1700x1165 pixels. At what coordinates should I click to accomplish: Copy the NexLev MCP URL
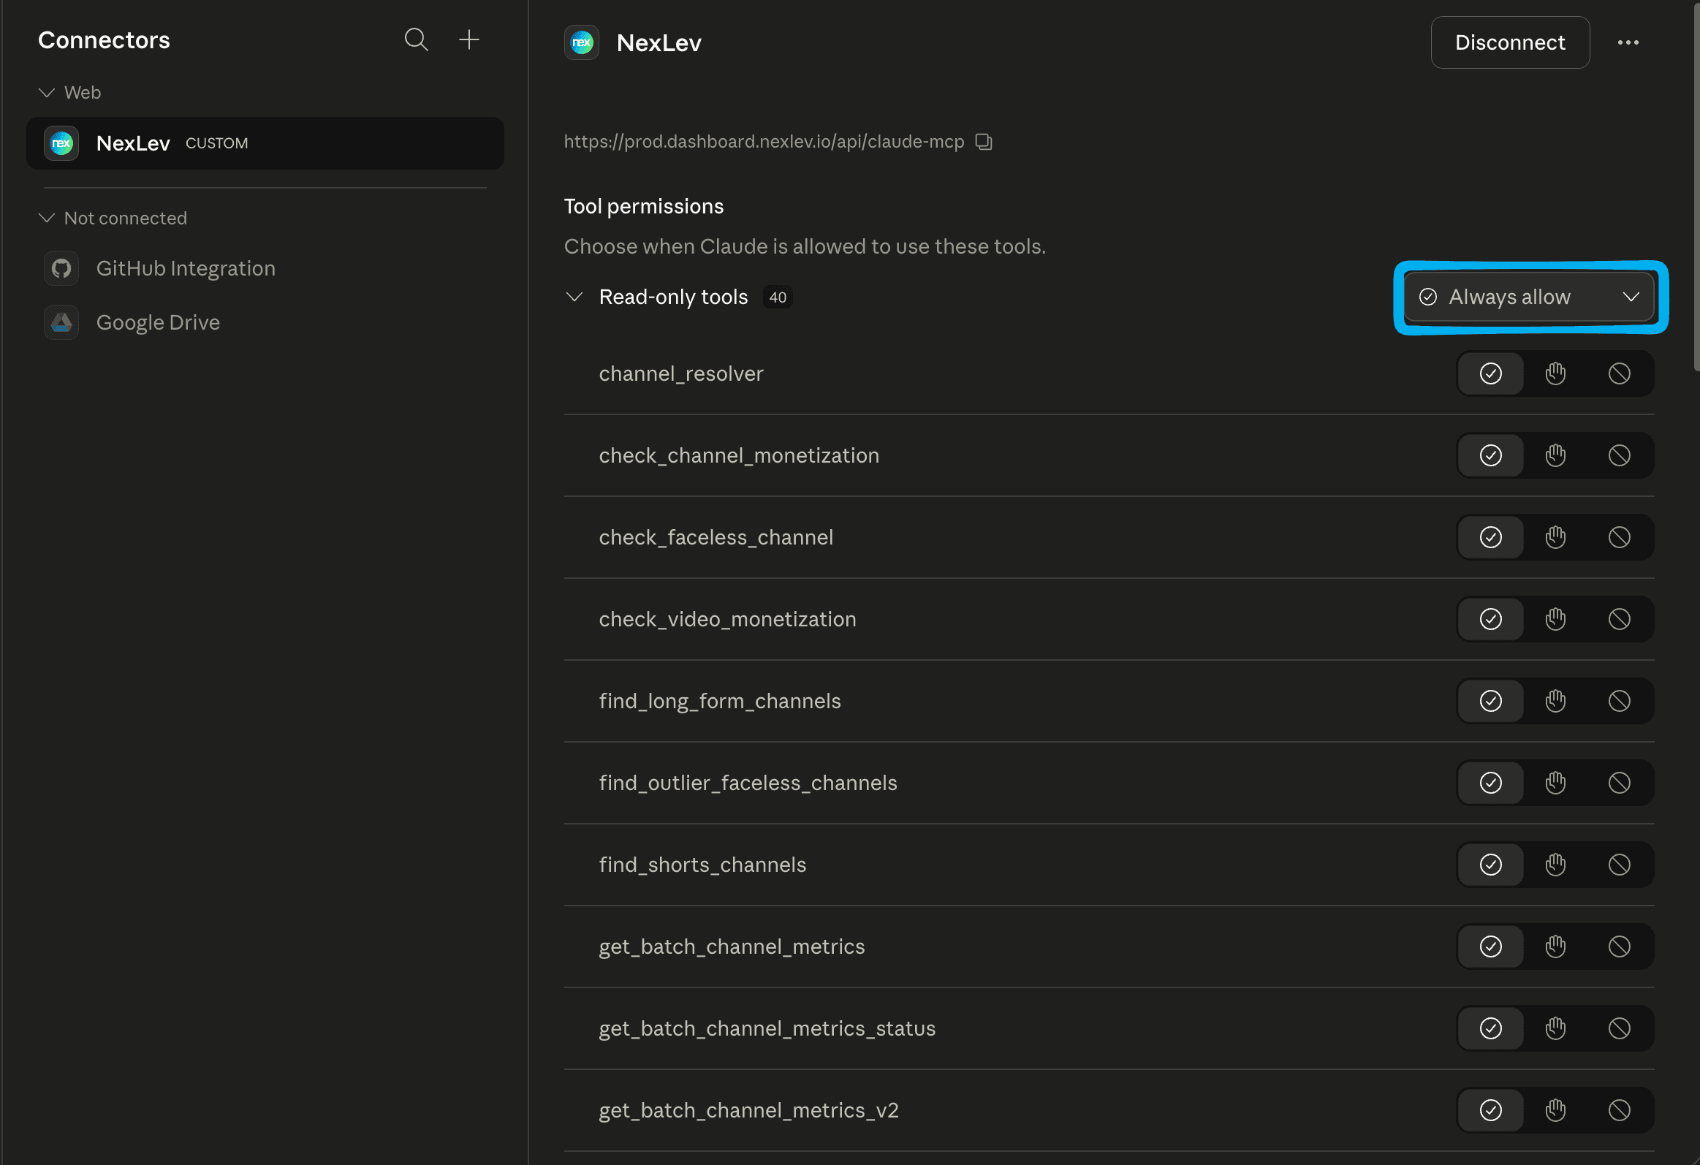(984, 141)
